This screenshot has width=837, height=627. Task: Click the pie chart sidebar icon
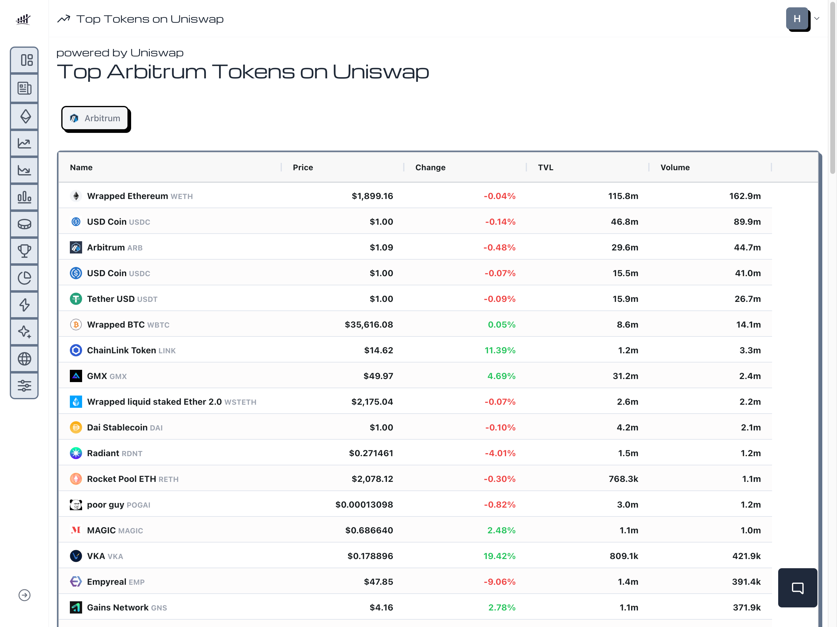coord(25,278)
